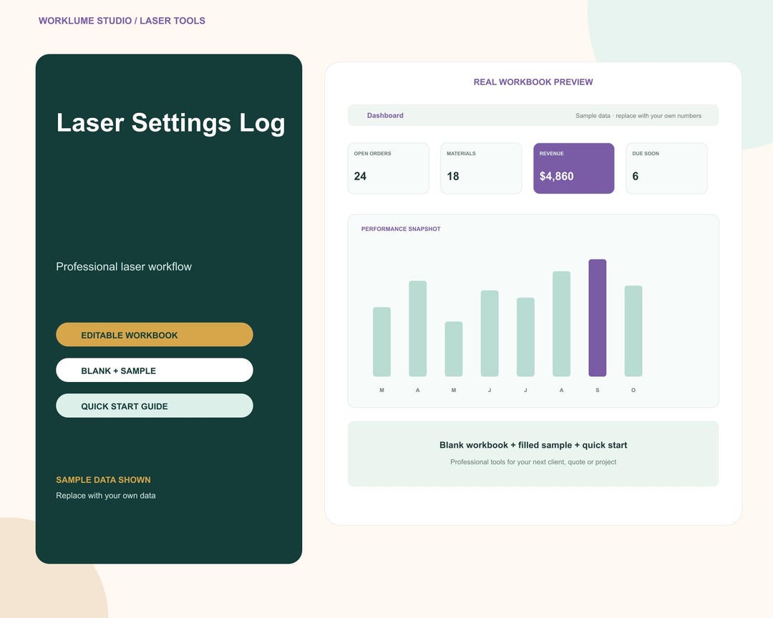The width and height of the screenshot is (773, 618).
Task: Click 'Sample data · replace with your own numbers'
Action: click(638, 116)
